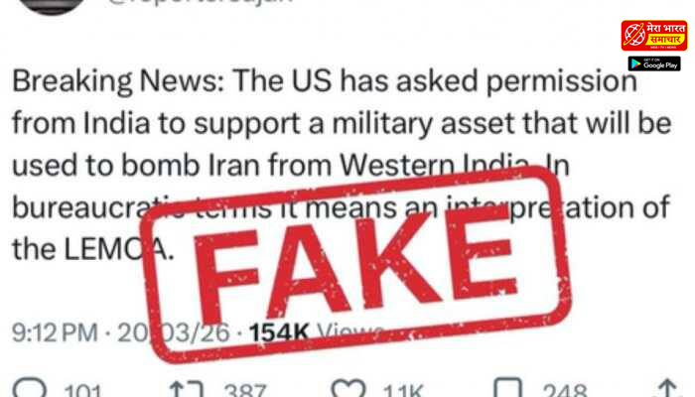The image size is (695, 397).
Task: Click the 248 bookmarks count
Action: (565, 390)
